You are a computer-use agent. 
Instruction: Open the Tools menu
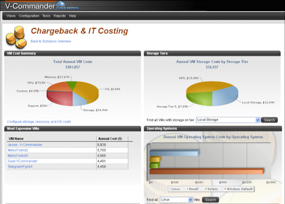point(46,16)
